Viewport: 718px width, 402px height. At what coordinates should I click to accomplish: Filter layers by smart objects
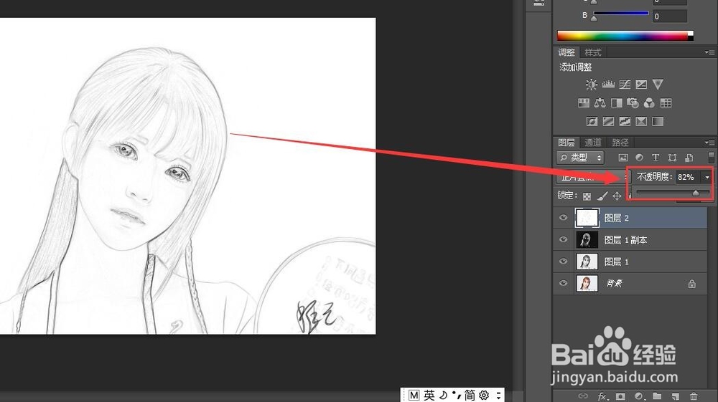[x=689, y=158]
